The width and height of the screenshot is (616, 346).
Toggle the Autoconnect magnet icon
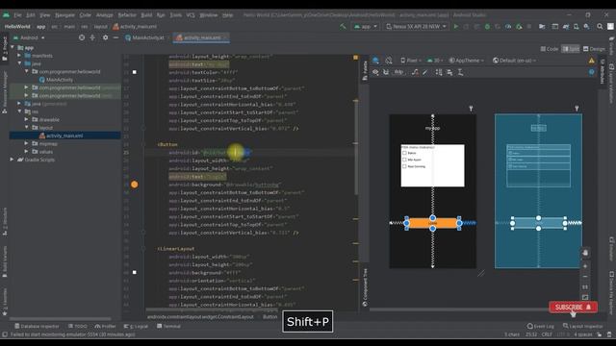[x=386, y=72]
